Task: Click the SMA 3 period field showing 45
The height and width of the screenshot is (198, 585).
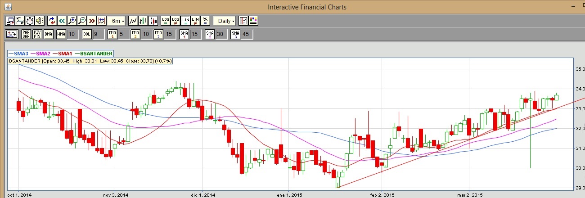Action: (x=246, y=34)
